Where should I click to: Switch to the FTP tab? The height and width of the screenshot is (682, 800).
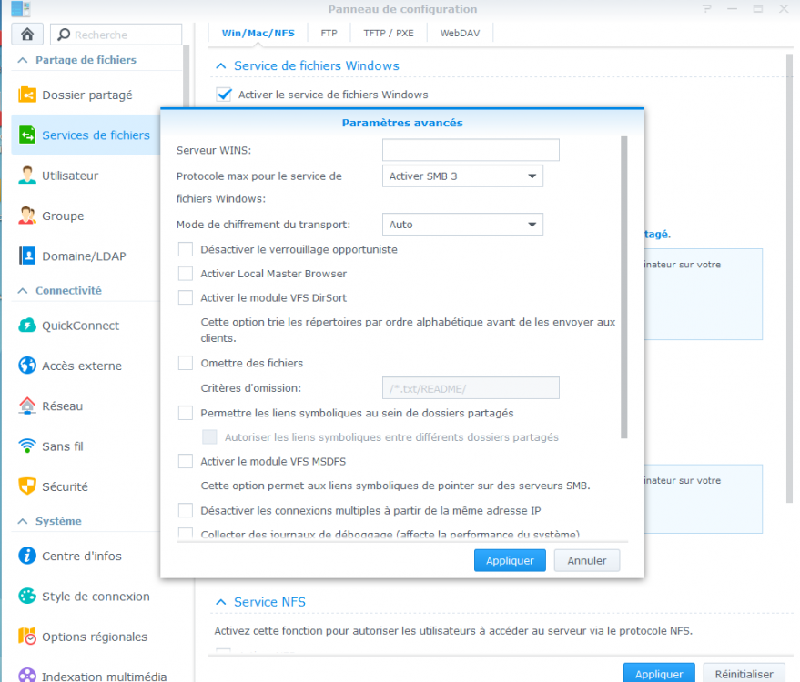click(x=329, y=33)
